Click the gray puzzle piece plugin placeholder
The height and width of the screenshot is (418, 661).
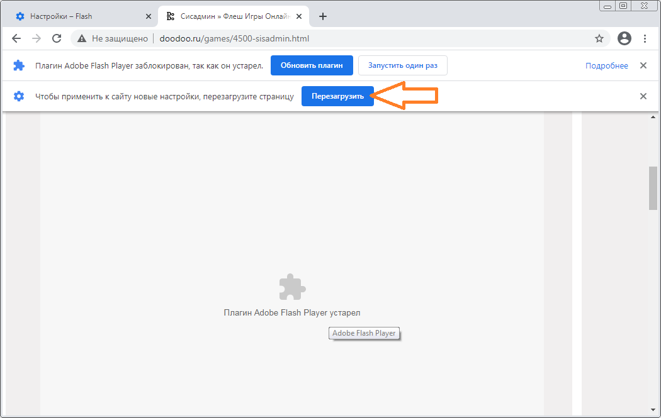click(292, 287)
